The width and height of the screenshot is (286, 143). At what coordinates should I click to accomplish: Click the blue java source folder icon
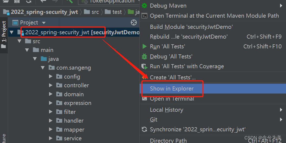(44, 59)
